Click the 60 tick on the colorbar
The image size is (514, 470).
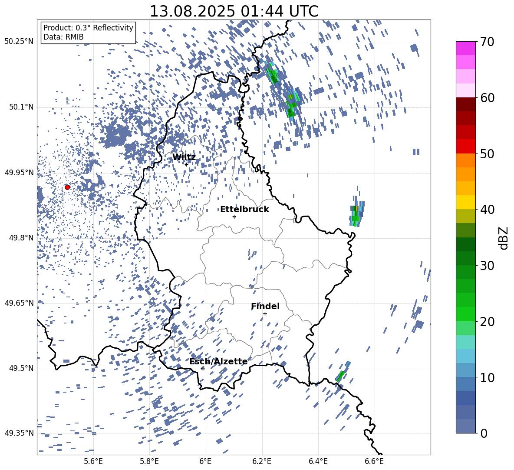[x=487, y=98]
